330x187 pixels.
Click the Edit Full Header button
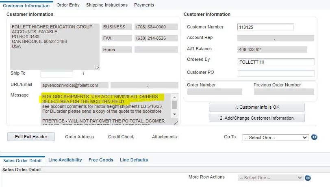point(31,137)
